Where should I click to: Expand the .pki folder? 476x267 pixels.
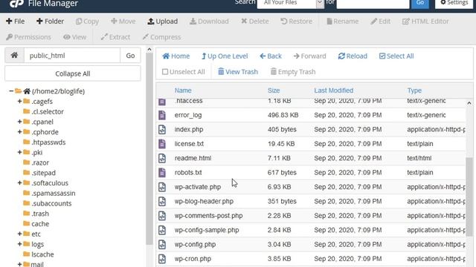(x=19, y=152)
